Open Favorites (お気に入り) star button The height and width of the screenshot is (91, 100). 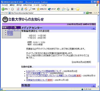click(x=41, y=9)
